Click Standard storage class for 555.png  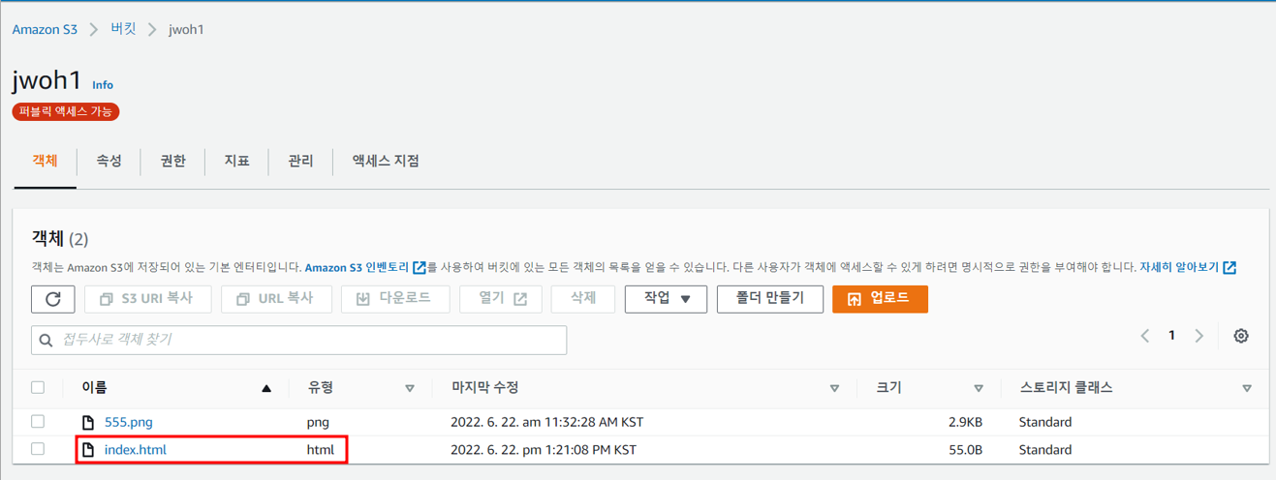(x=1045, y=423)
